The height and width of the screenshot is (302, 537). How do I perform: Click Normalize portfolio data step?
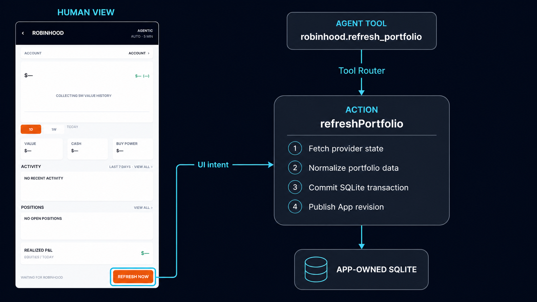[354, 168]
